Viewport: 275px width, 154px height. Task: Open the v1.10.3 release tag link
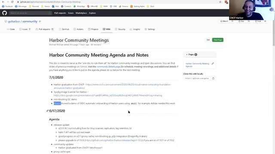point(113,140)
